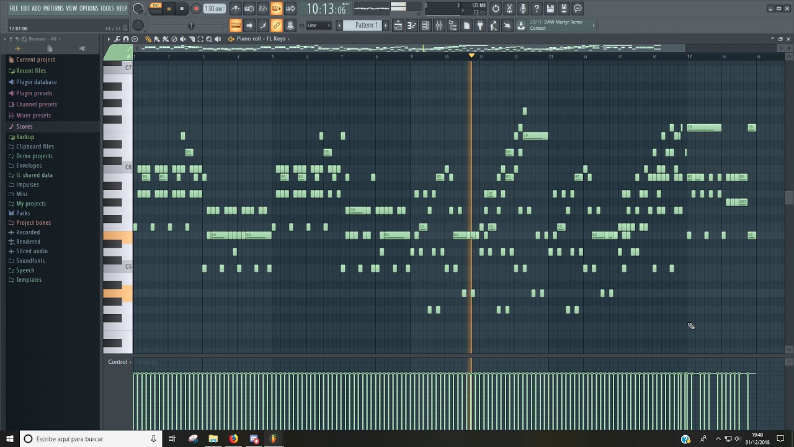This screenshot has height=447, width=794.
Task: Toggle the Typing keyboard to piano button
Action: click(236, 25)
